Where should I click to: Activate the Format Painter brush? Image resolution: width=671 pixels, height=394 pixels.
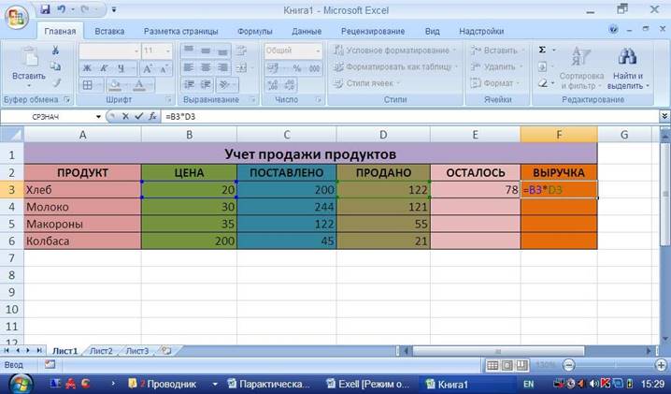(56, 82)
